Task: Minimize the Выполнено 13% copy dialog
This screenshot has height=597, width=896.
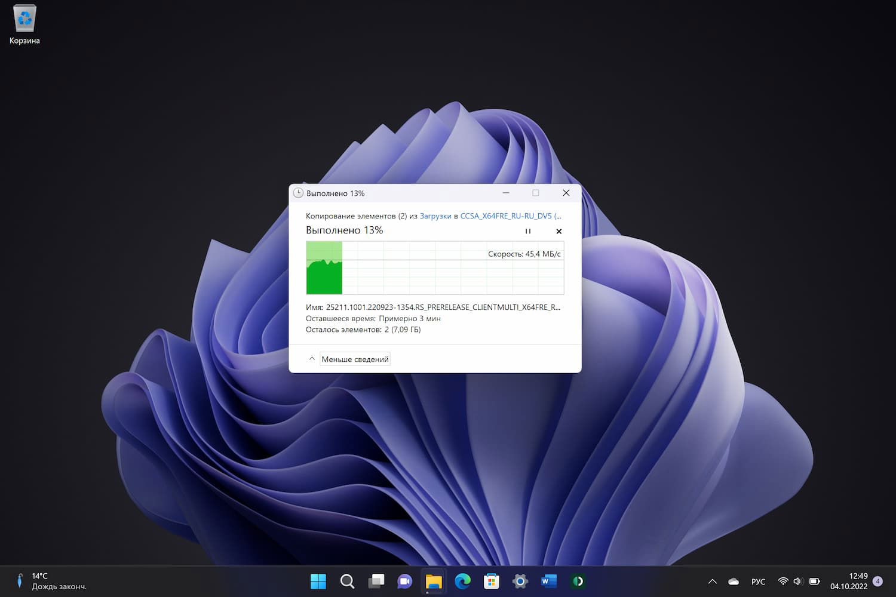Action: click(506, 193)
